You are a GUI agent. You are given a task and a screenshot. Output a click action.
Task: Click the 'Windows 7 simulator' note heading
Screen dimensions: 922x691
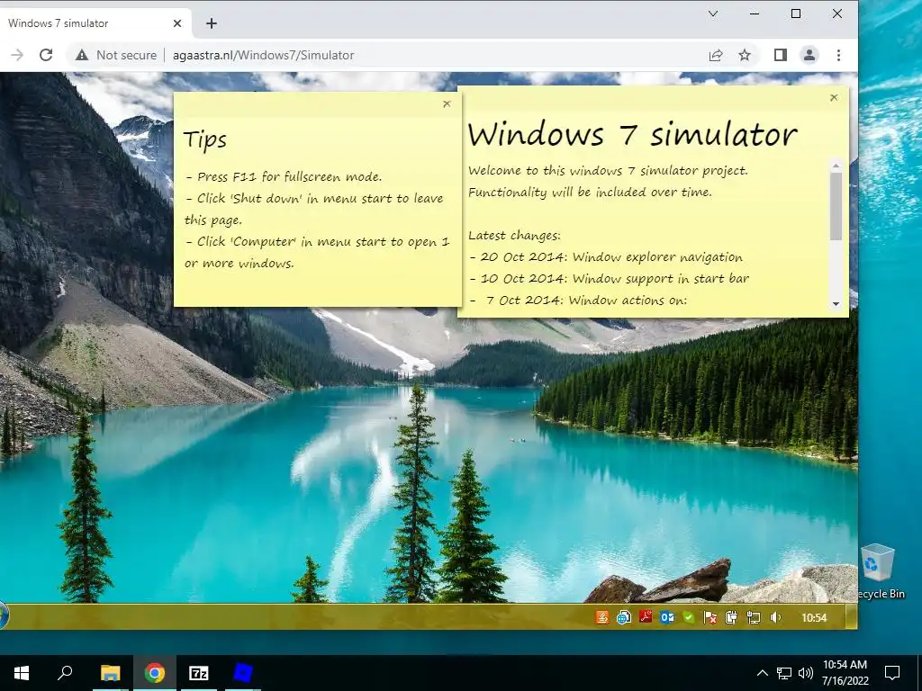pyautogui.click(x=632, y=135)
